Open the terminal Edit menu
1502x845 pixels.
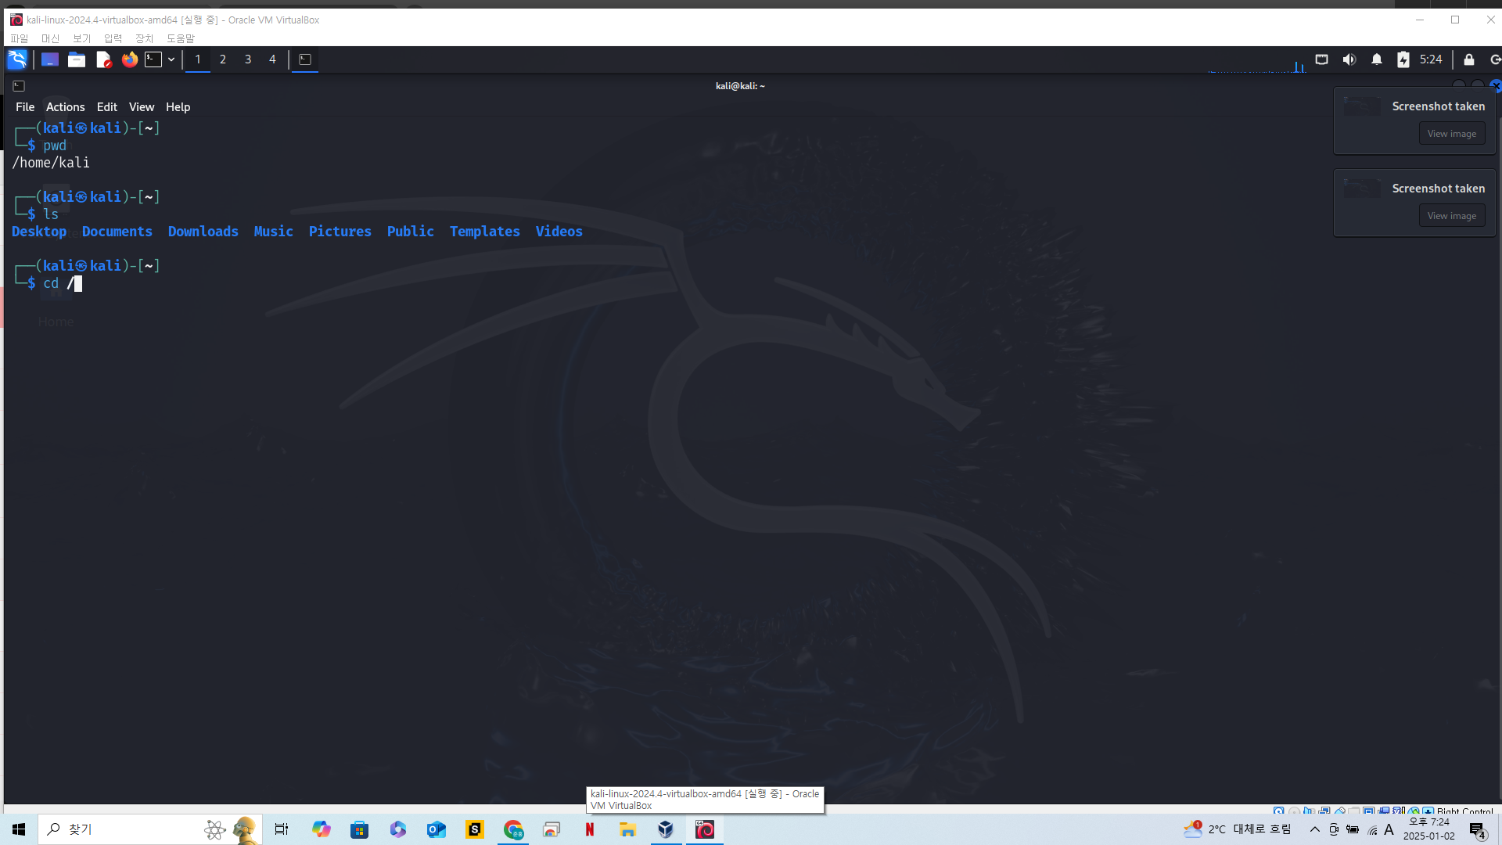click(106, 107)
